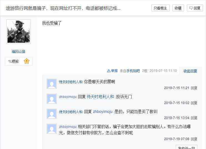Viewport: 206px width, 149px height.
Task: Click the avatar icon in third comment
Action: point(52,114)
